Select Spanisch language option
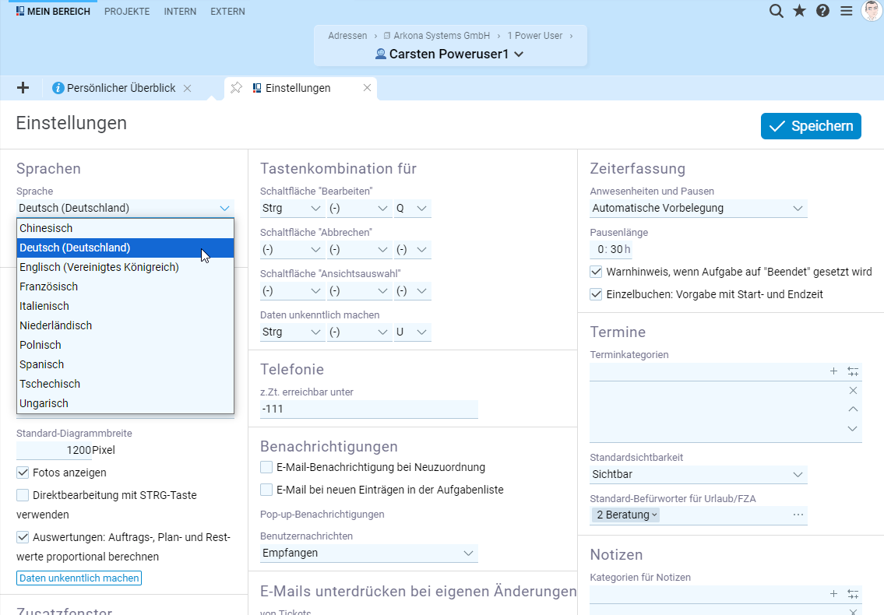The image size is (884, 615). (125, 364)
